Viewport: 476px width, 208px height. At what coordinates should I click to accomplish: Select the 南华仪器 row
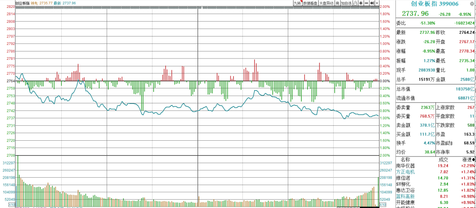tap(435, 166)
